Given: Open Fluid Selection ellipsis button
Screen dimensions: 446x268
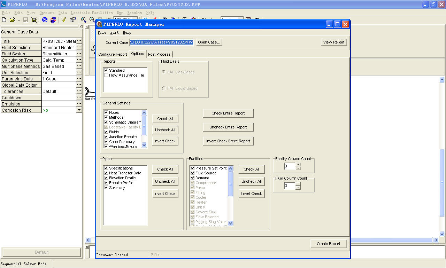Looking at the screenshot, I should [79, 47].
